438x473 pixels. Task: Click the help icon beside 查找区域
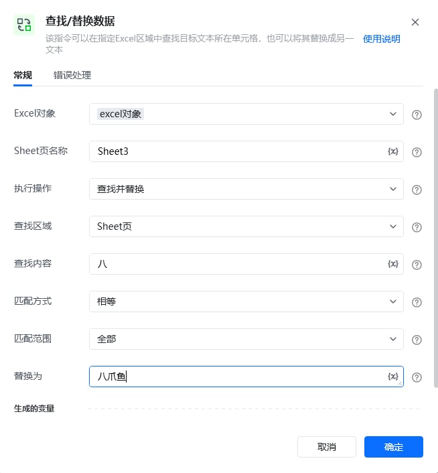tap(417, 227)
